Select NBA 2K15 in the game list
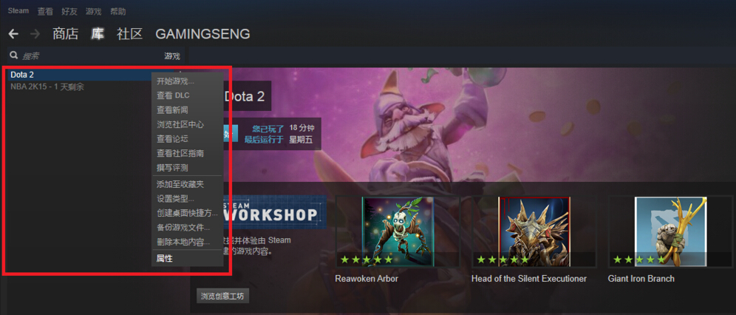This screenshot has height=315, width=736. coord(47,87)
